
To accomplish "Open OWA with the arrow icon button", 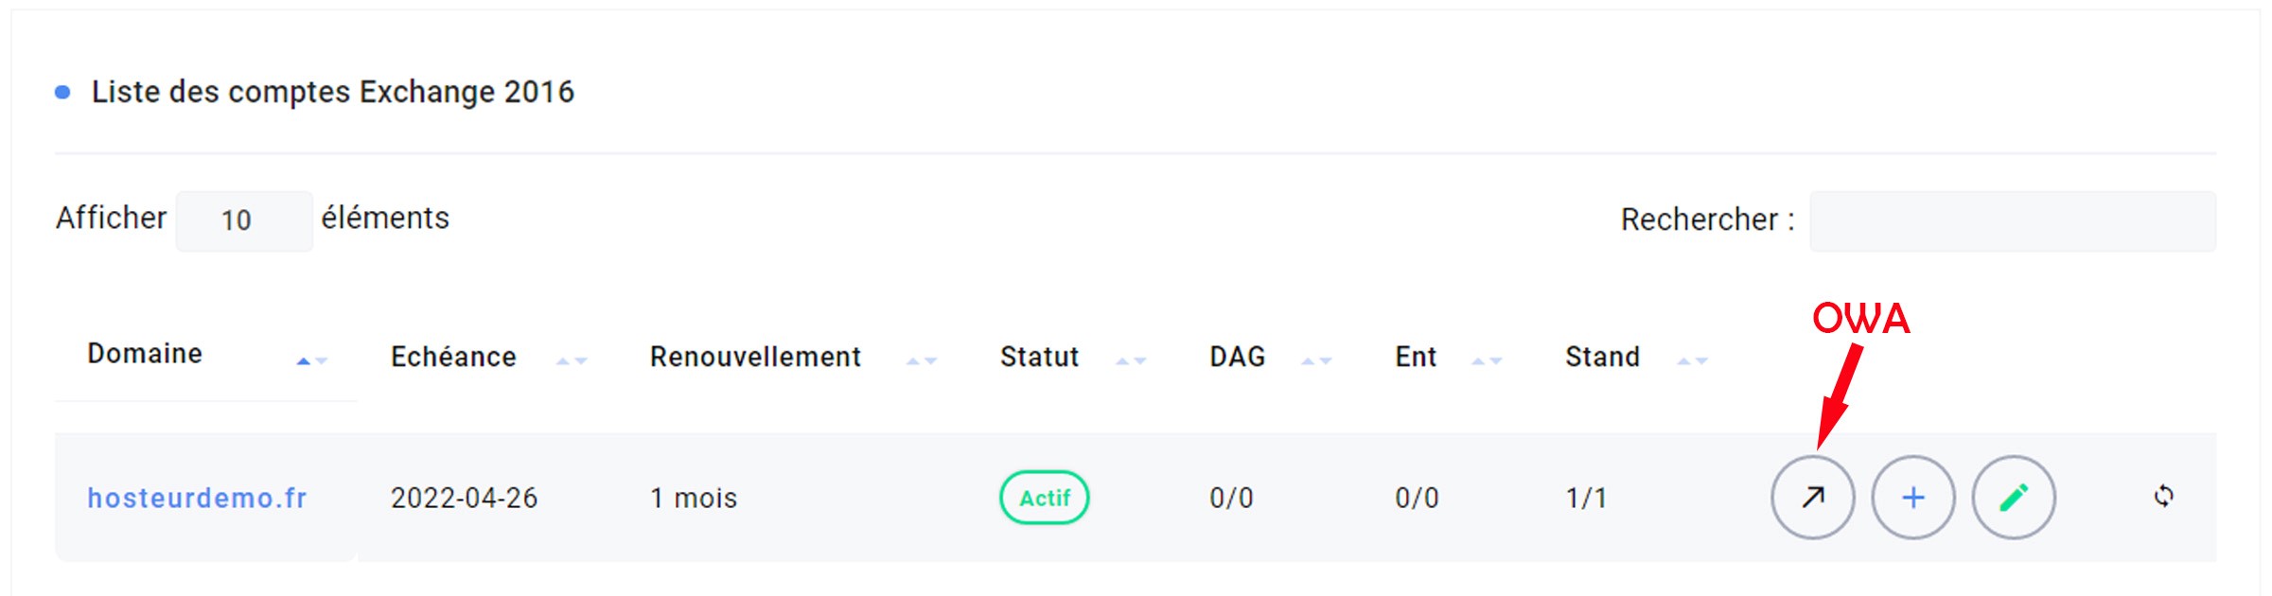I will [x=1812, y=498].
